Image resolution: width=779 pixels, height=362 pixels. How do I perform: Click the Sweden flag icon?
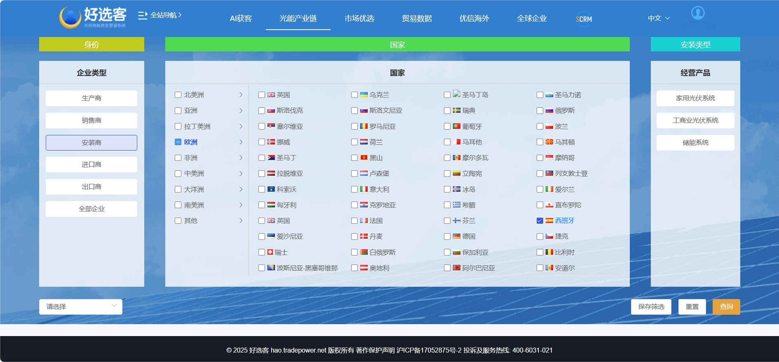[x=457, y=110]
